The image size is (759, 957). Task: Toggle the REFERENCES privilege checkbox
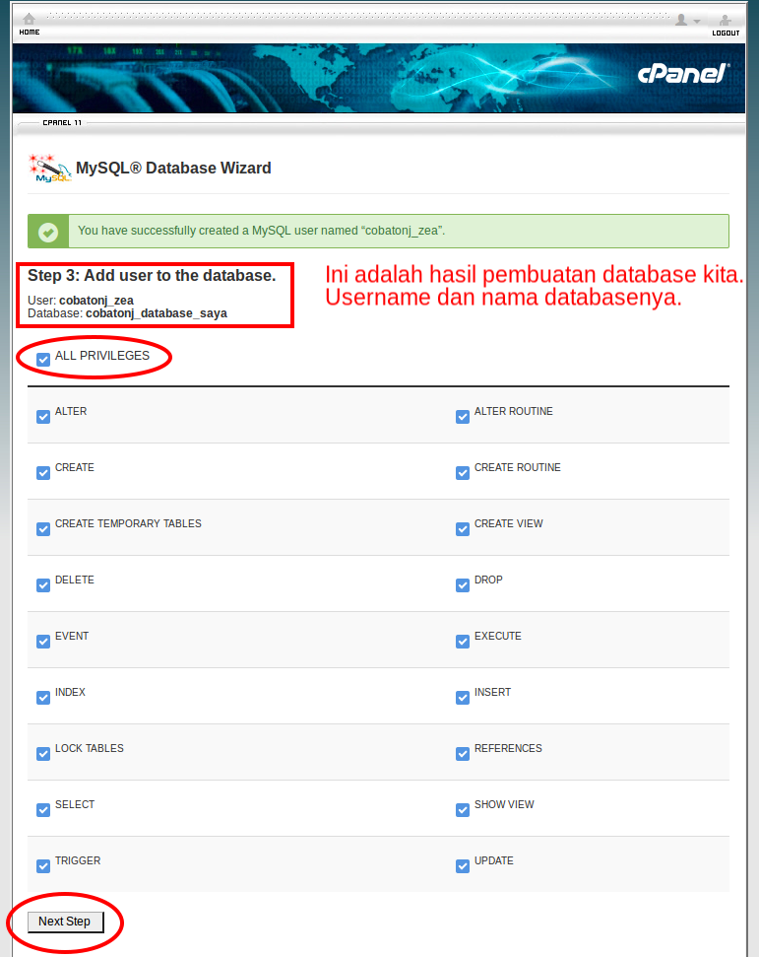pyautogui.click(x=463, y=754)
